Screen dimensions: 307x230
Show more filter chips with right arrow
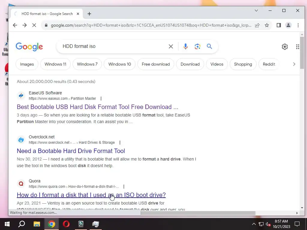(294, 64)
